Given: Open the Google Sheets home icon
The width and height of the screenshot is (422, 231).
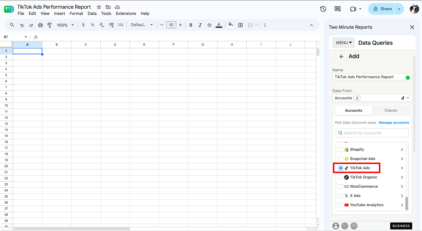Looking at the screenshot, I should click(9, 9).
